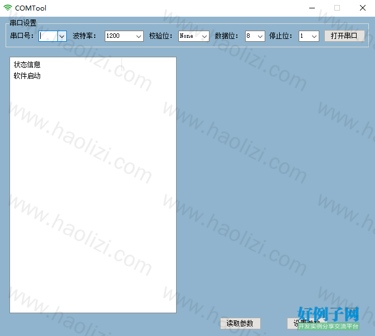Close the COMTool window
This screenshot has width=375, height=336.
coord(363,8)
